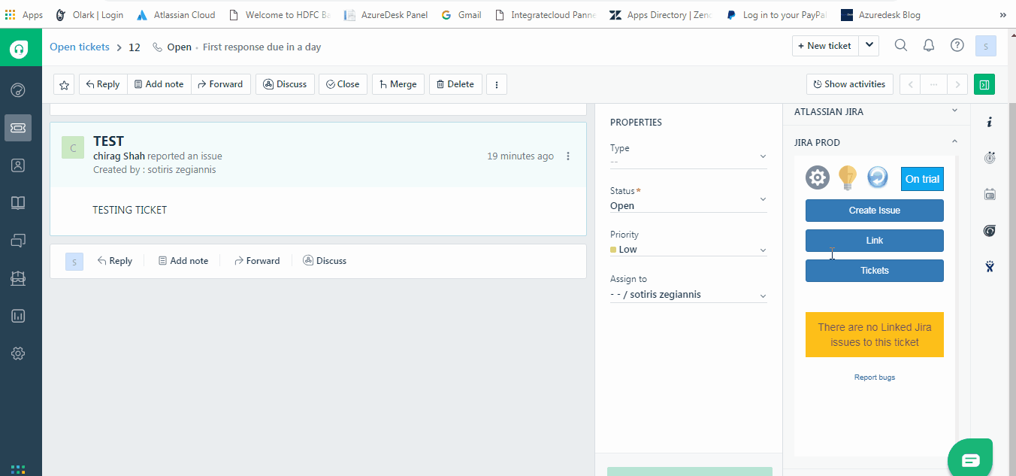
Task: Click Close in the ticket toolbar
Action: [x=343, y=84]
